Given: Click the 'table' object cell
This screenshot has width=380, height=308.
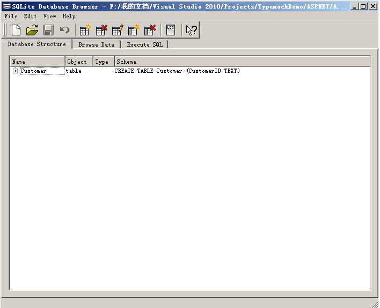Looking at the screenshot, I should (x=74, y=71).
